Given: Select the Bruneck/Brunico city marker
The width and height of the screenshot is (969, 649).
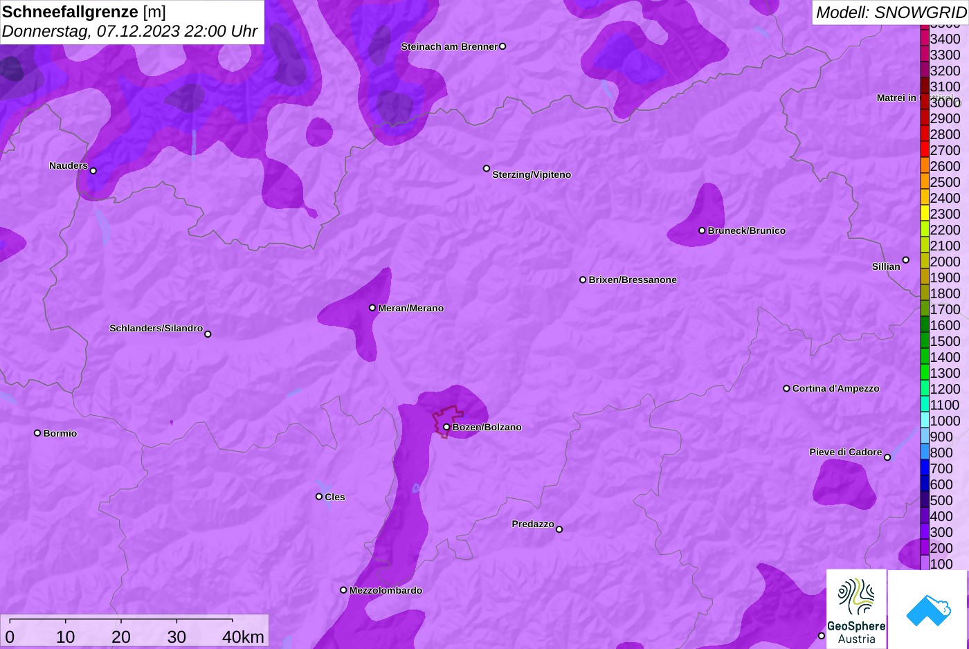Looking at the screenshot, I should click(x=702, y=230).
